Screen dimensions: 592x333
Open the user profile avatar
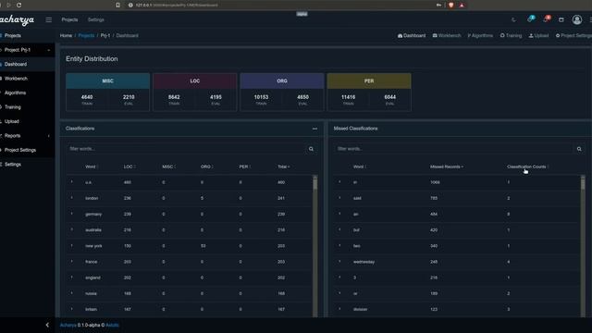pyautogui.click(x=577, y=19)
